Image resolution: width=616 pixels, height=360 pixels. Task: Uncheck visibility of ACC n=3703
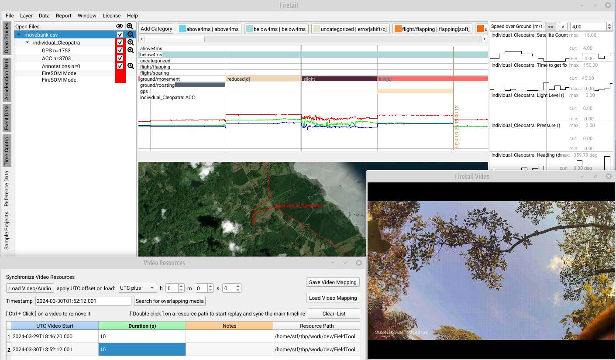pyautogui.click(x=120, y=58)
